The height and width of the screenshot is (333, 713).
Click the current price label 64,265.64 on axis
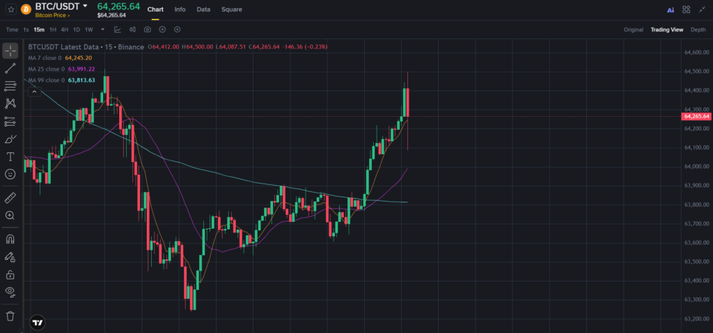(x=696, y=116)
